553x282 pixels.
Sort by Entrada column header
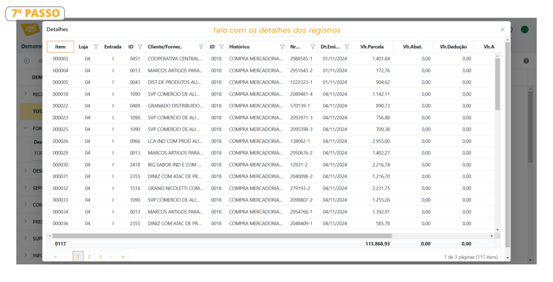click(x=113, y=47)
